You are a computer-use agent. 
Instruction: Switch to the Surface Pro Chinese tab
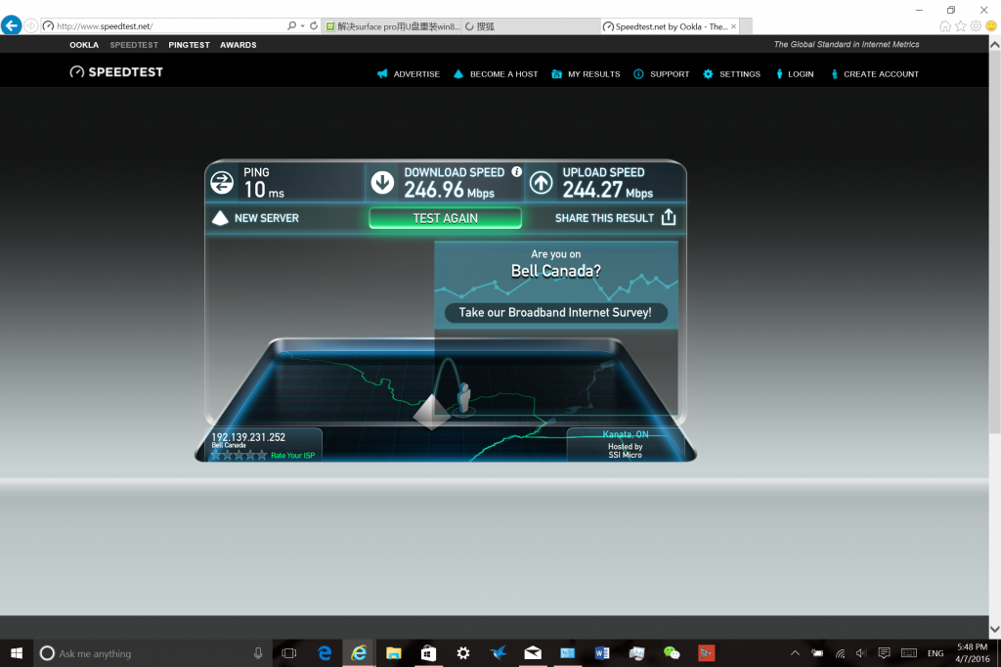coord(392,26)
